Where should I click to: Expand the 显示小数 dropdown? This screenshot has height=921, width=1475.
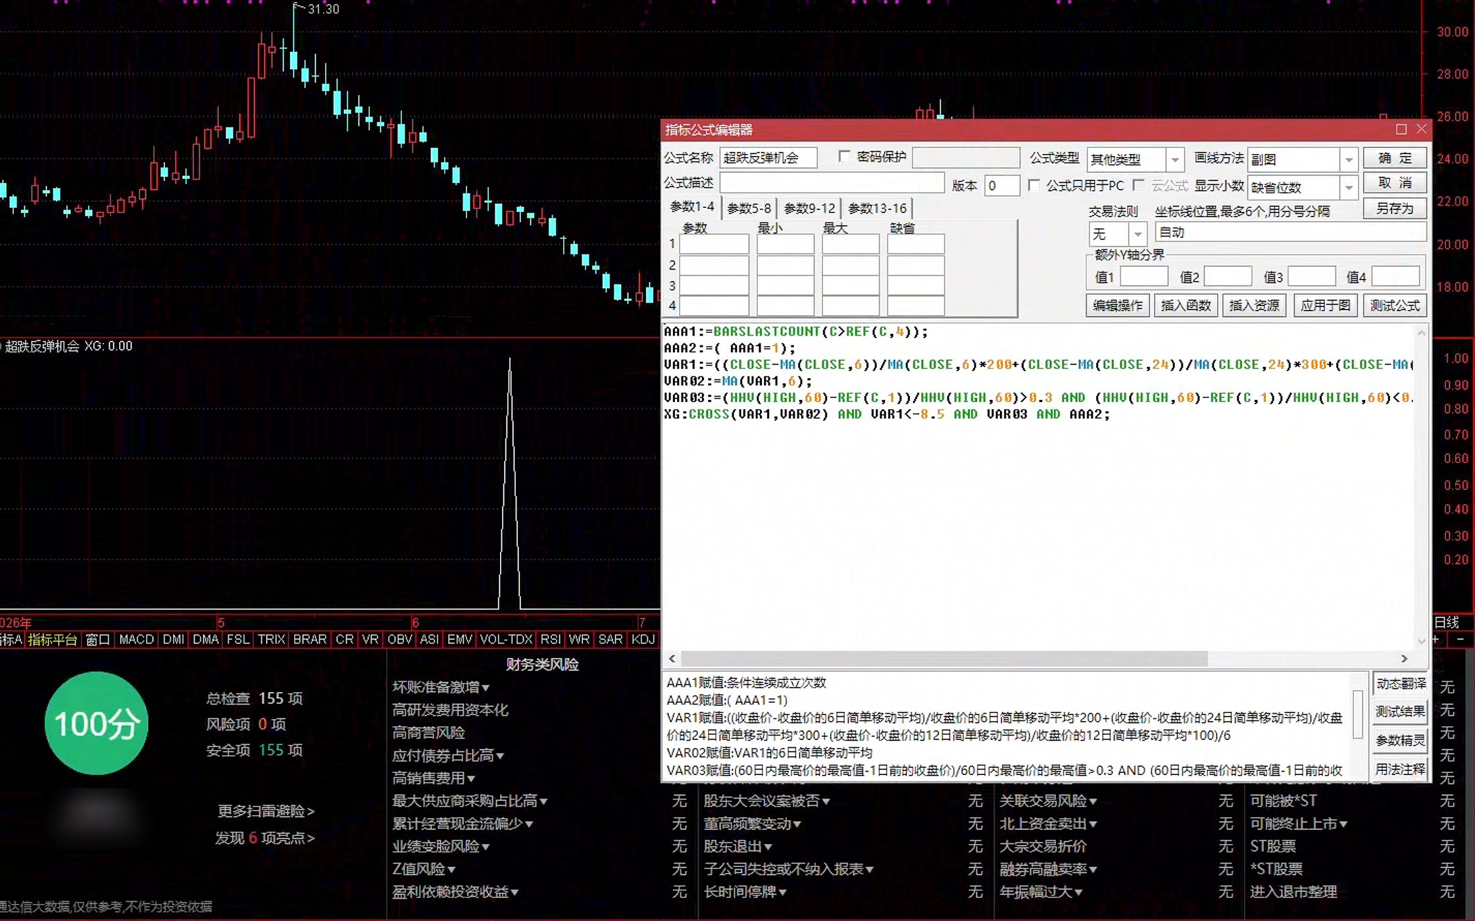[1349, 187]
